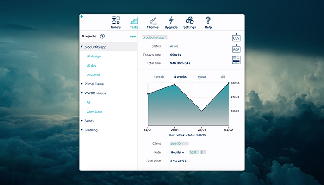Switch chart to 1 year range
The image size is (324, 185).
(201, 77)
